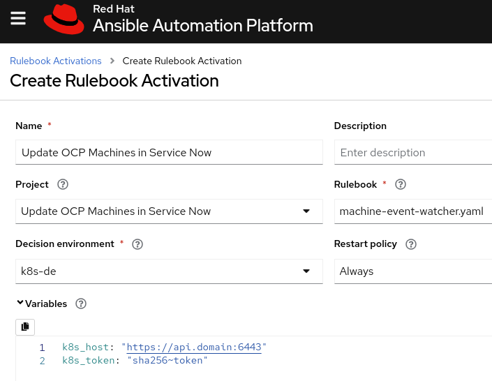Open the Rulebook field help icon
Image resolution: width=492 pixels, height=381 pixels.
coord(401,184)
